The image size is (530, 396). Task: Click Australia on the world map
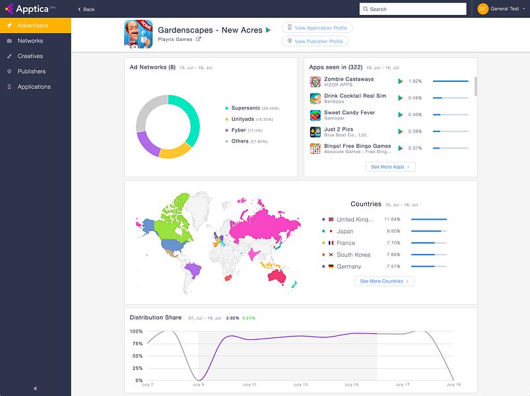coord(277,277)
